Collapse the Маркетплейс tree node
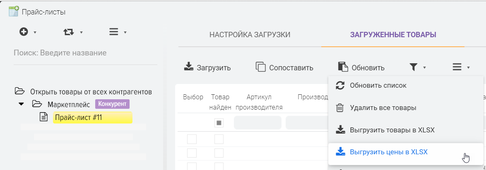 (x=21, y=104)
